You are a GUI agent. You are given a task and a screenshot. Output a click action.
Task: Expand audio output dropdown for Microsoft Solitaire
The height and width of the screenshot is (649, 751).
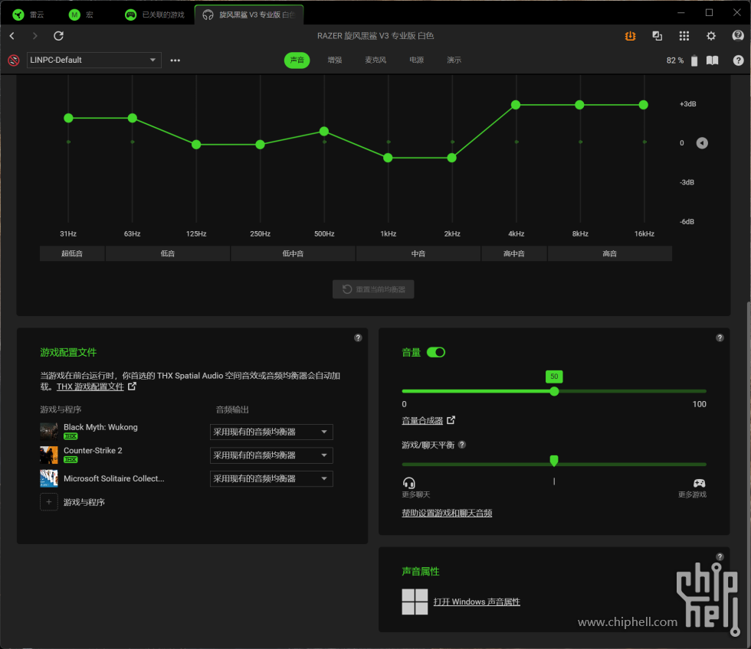tap(271, 479)
